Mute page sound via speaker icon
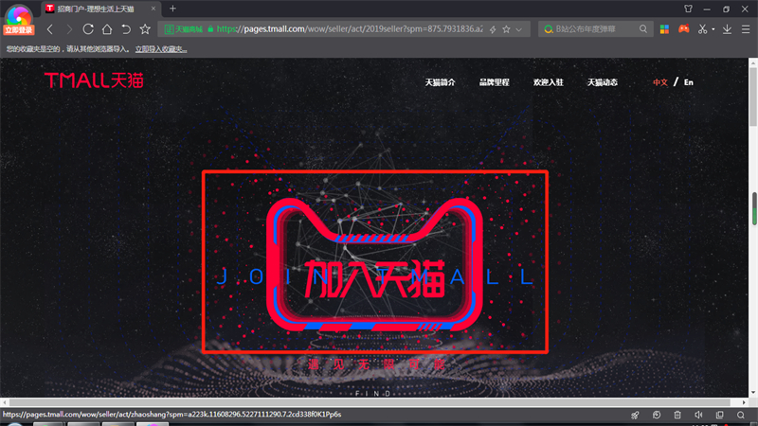 [698, 415]
